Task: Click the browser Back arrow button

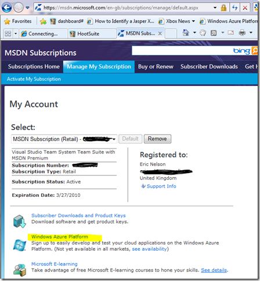Action: point(6,8)
